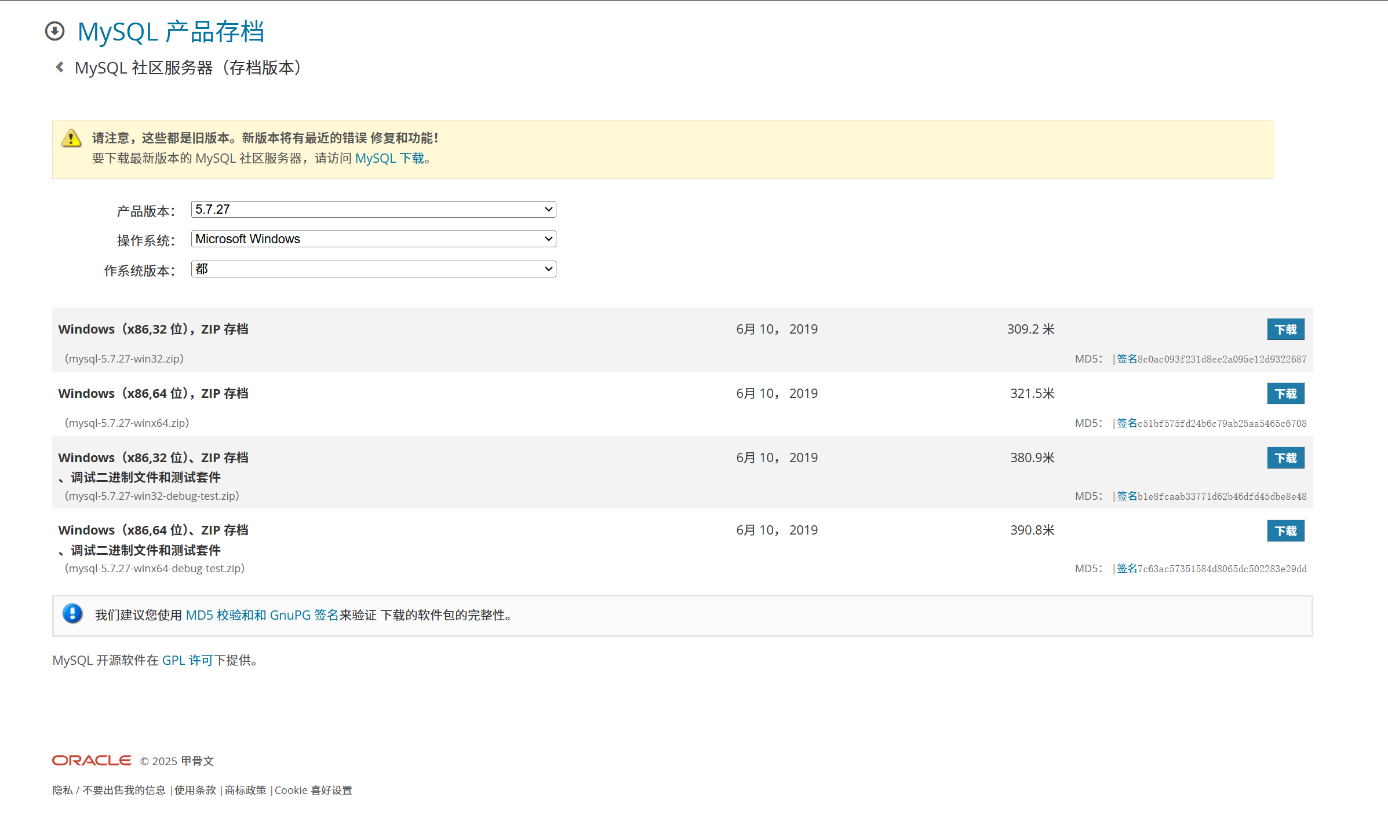1388x816 pixels.
Task: Click the 商标政策 footer link
Action: (x=245, y=791)
